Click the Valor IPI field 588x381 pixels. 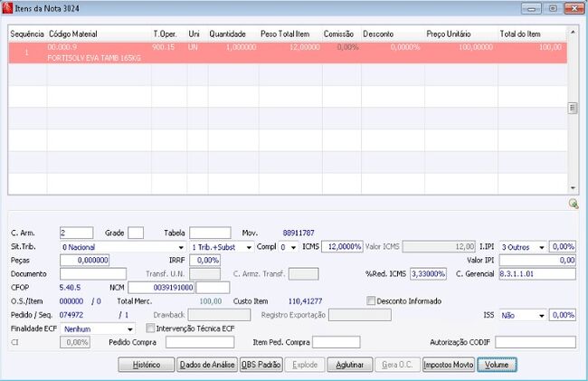tap(537, 260)
